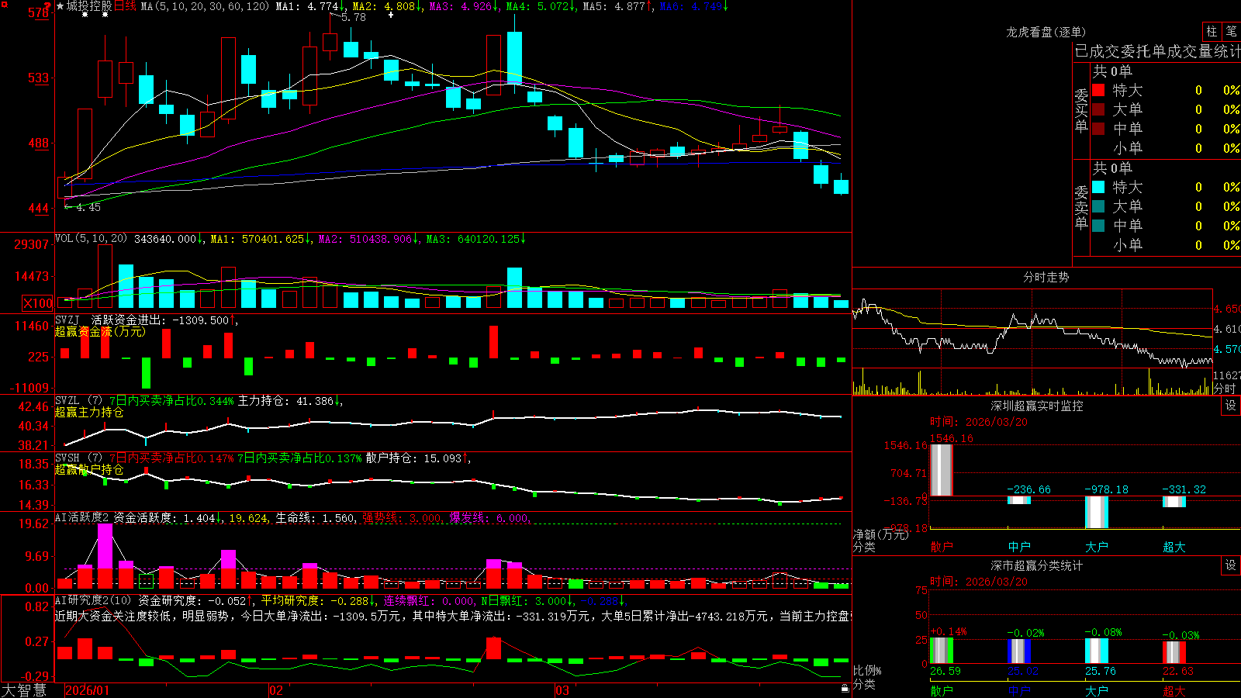The width and height of the screenshot is (1241, 698).
Task: Click the MA(5,10,20,30,60,120) indicator label
Action: tap(205, 6)
